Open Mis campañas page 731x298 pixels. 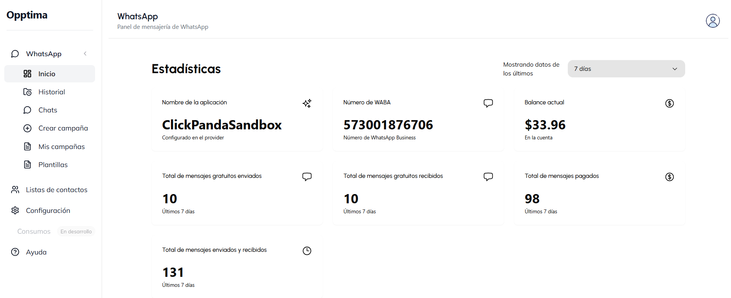click(62, 147)
